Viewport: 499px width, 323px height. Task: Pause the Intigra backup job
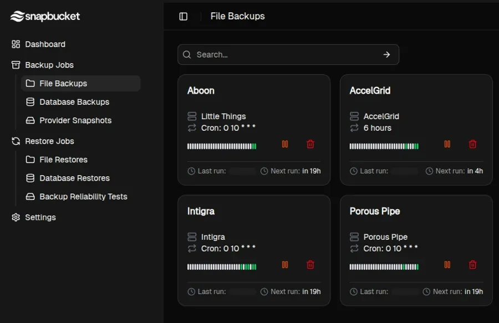285,265
